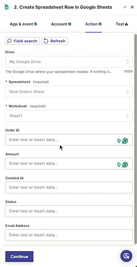Click the 'Order ID' field label

pos(12,130)
